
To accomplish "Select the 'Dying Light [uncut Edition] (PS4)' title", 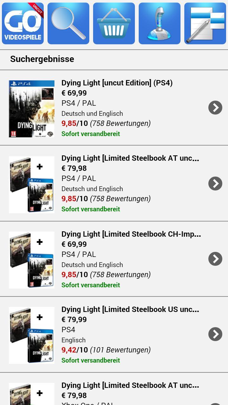I will point(117,83).
